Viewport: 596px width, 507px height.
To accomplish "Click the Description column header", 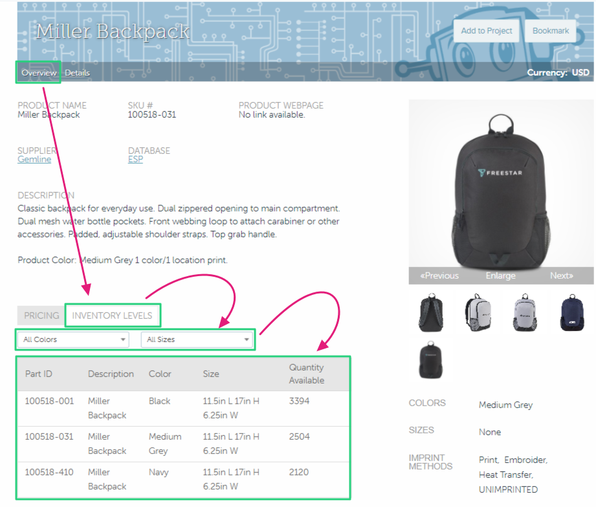I will click(x=111, y=374).
